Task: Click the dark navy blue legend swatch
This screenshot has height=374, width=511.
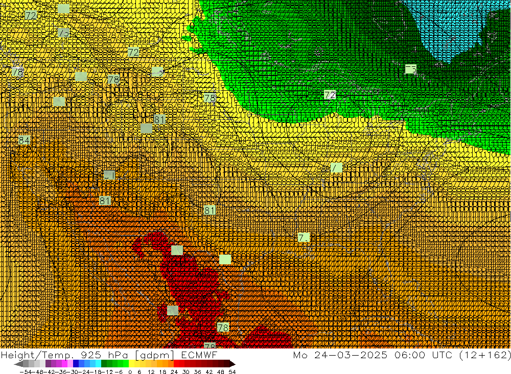Action: (76, 364)
